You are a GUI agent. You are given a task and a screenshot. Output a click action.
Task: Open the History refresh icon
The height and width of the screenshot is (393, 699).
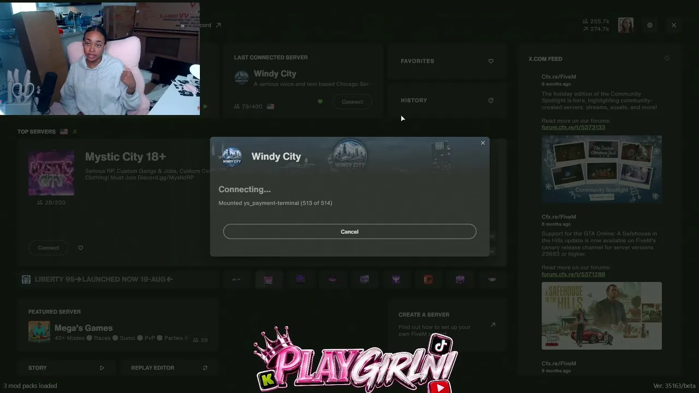pos(491,100)
